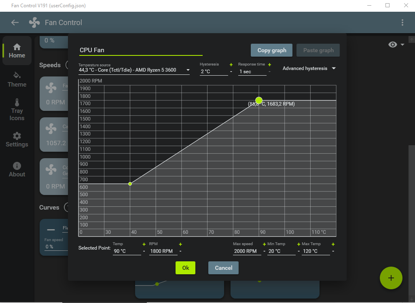415x303 pixels.
Task: Click the Min Temp 20 °C field
Action: coord(282,251)
